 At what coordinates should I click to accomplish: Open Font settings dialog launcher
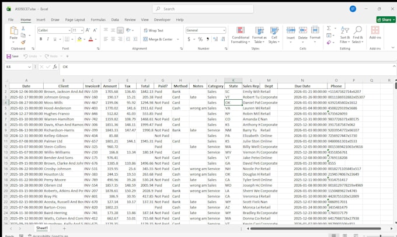pyautogui.click(x=98, y=48)
